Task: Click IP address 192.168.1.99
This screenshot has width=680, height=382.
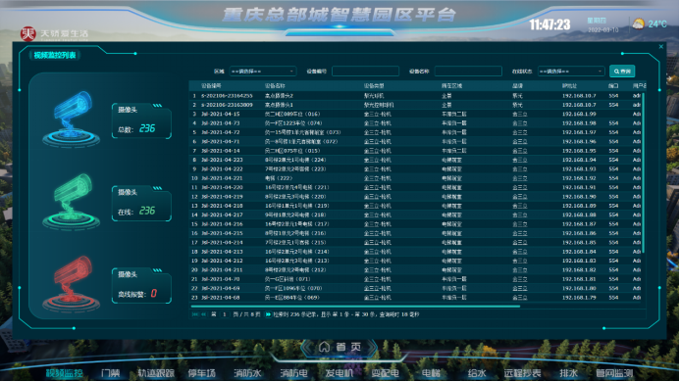Action: coord(579,114)
